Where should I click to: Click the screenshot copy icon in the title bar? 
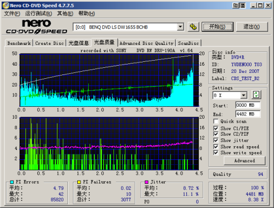(x=236, y=5)
